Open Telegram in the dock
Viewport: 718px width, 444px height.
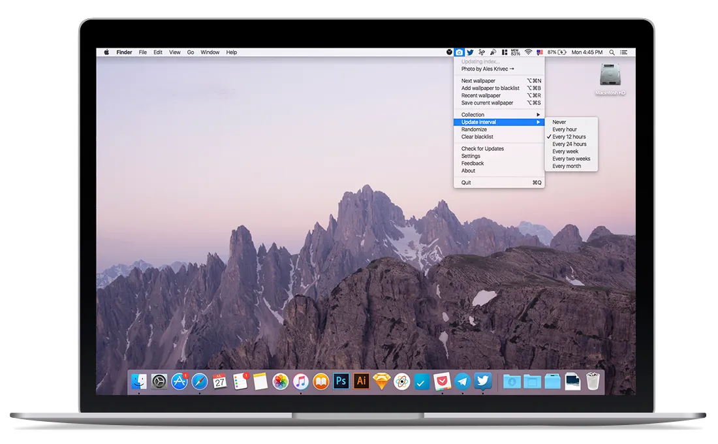[463, 381]
